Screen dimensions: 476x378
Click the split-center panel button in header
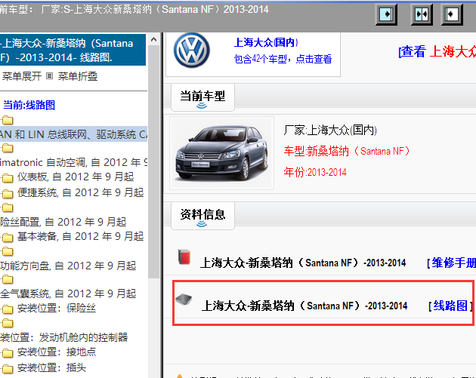click(x=422, y=14)
